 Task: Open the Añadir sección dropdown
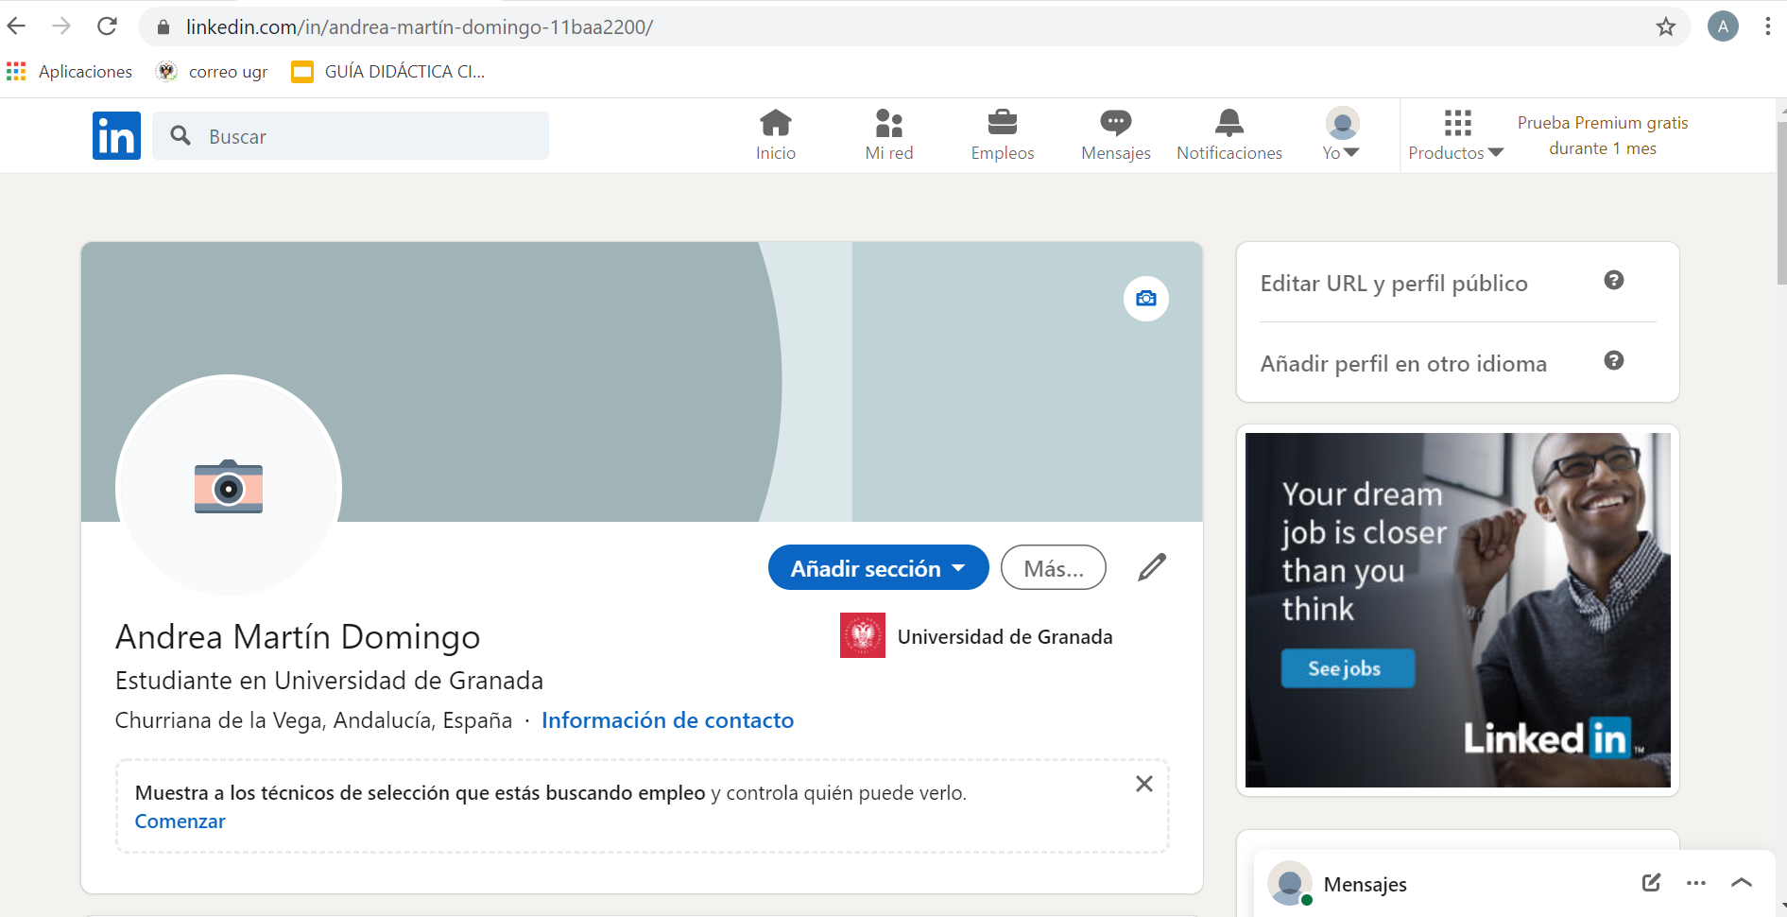click(x=878, y=568)
